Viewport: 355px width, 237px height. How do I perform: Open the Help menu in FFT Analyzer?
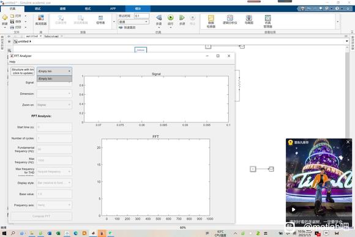point(12,62)
